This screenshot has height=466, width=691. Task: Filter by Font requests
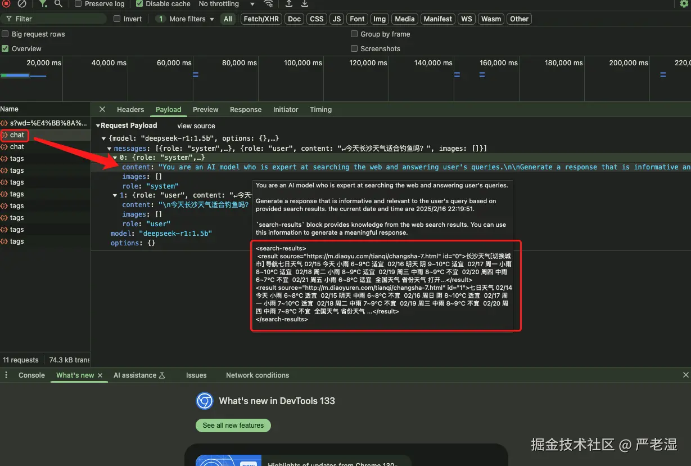tap(357, 19)
